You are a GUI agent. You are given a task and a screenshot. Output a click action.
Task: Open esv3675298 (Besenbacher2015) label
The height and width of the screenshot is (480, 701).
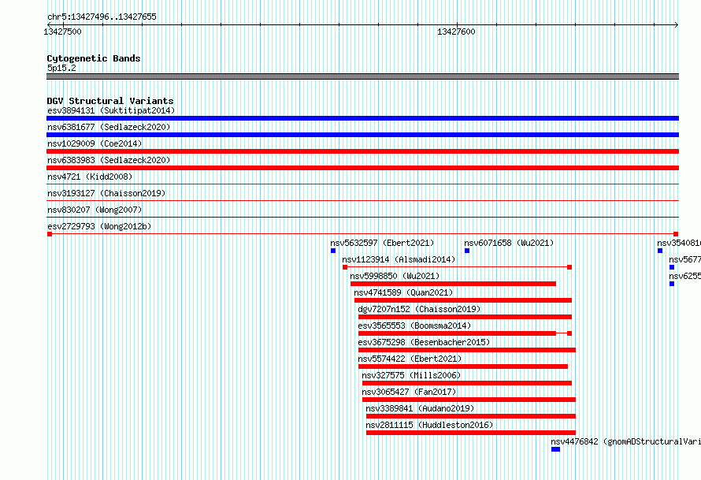[x=424, y=342]
